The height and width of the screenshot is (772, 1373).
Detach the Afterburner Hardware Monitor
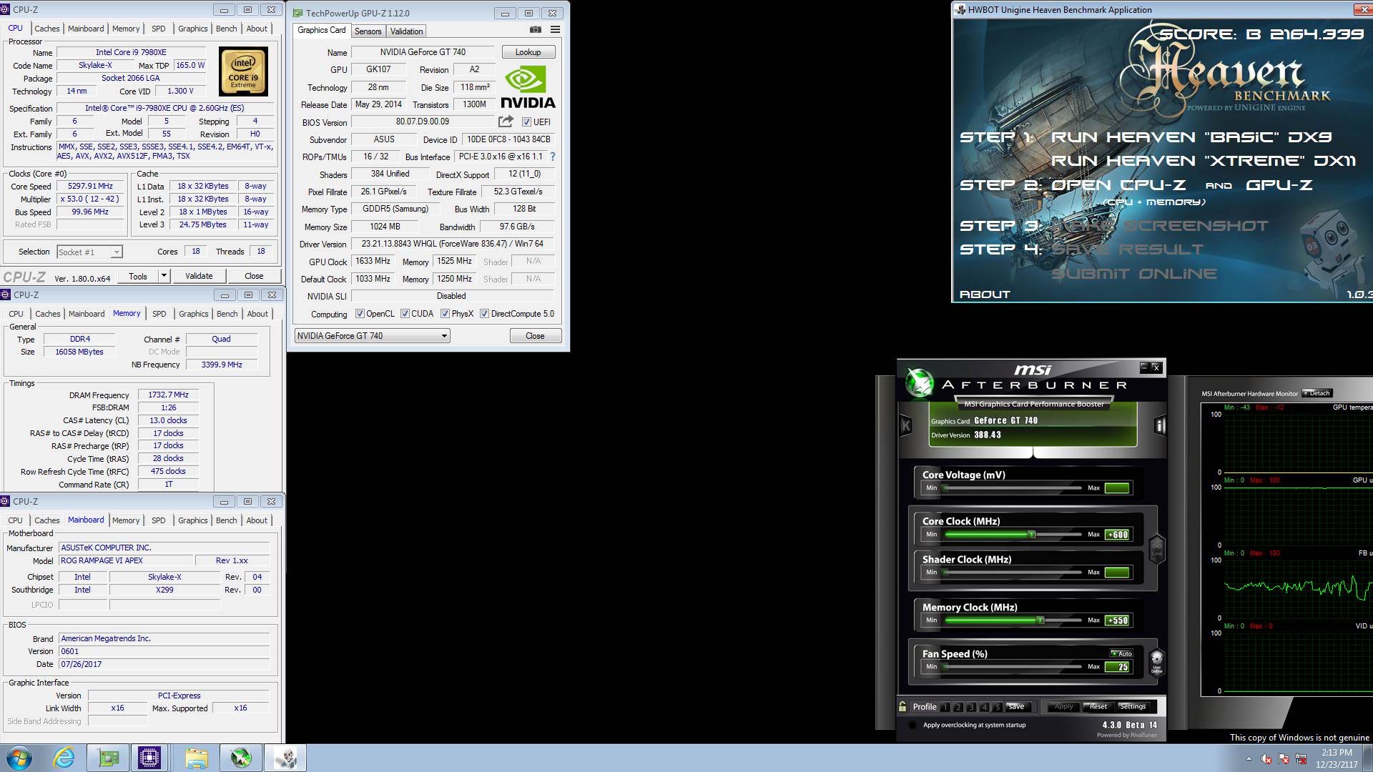[1317, 393]
